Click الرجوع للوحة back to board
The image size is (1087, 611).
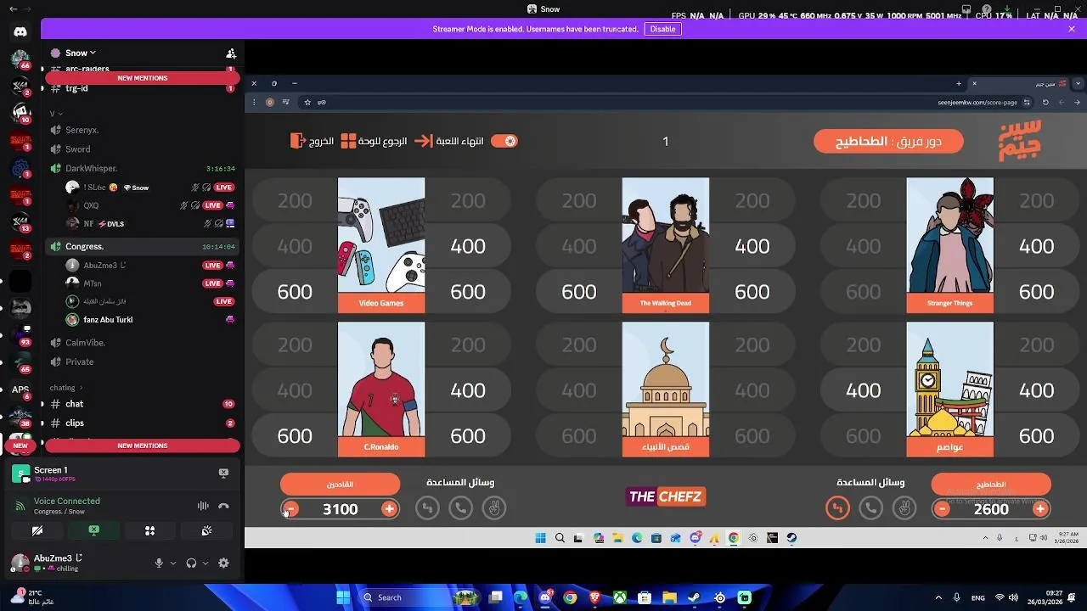[x=374, y=141]
